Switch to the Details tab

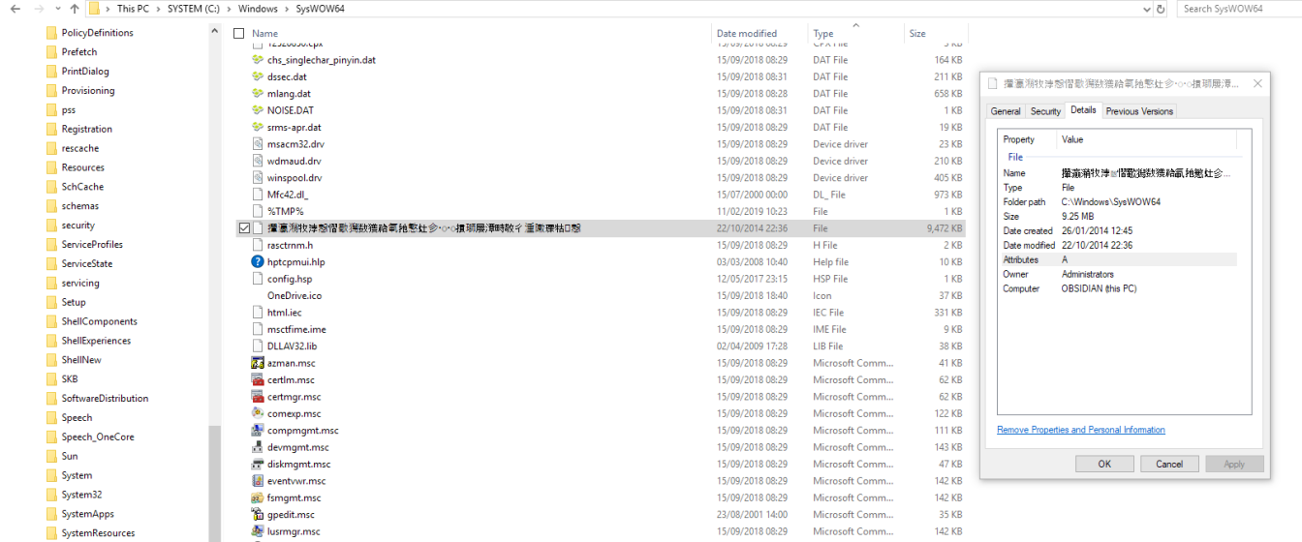coord(1083,110)
